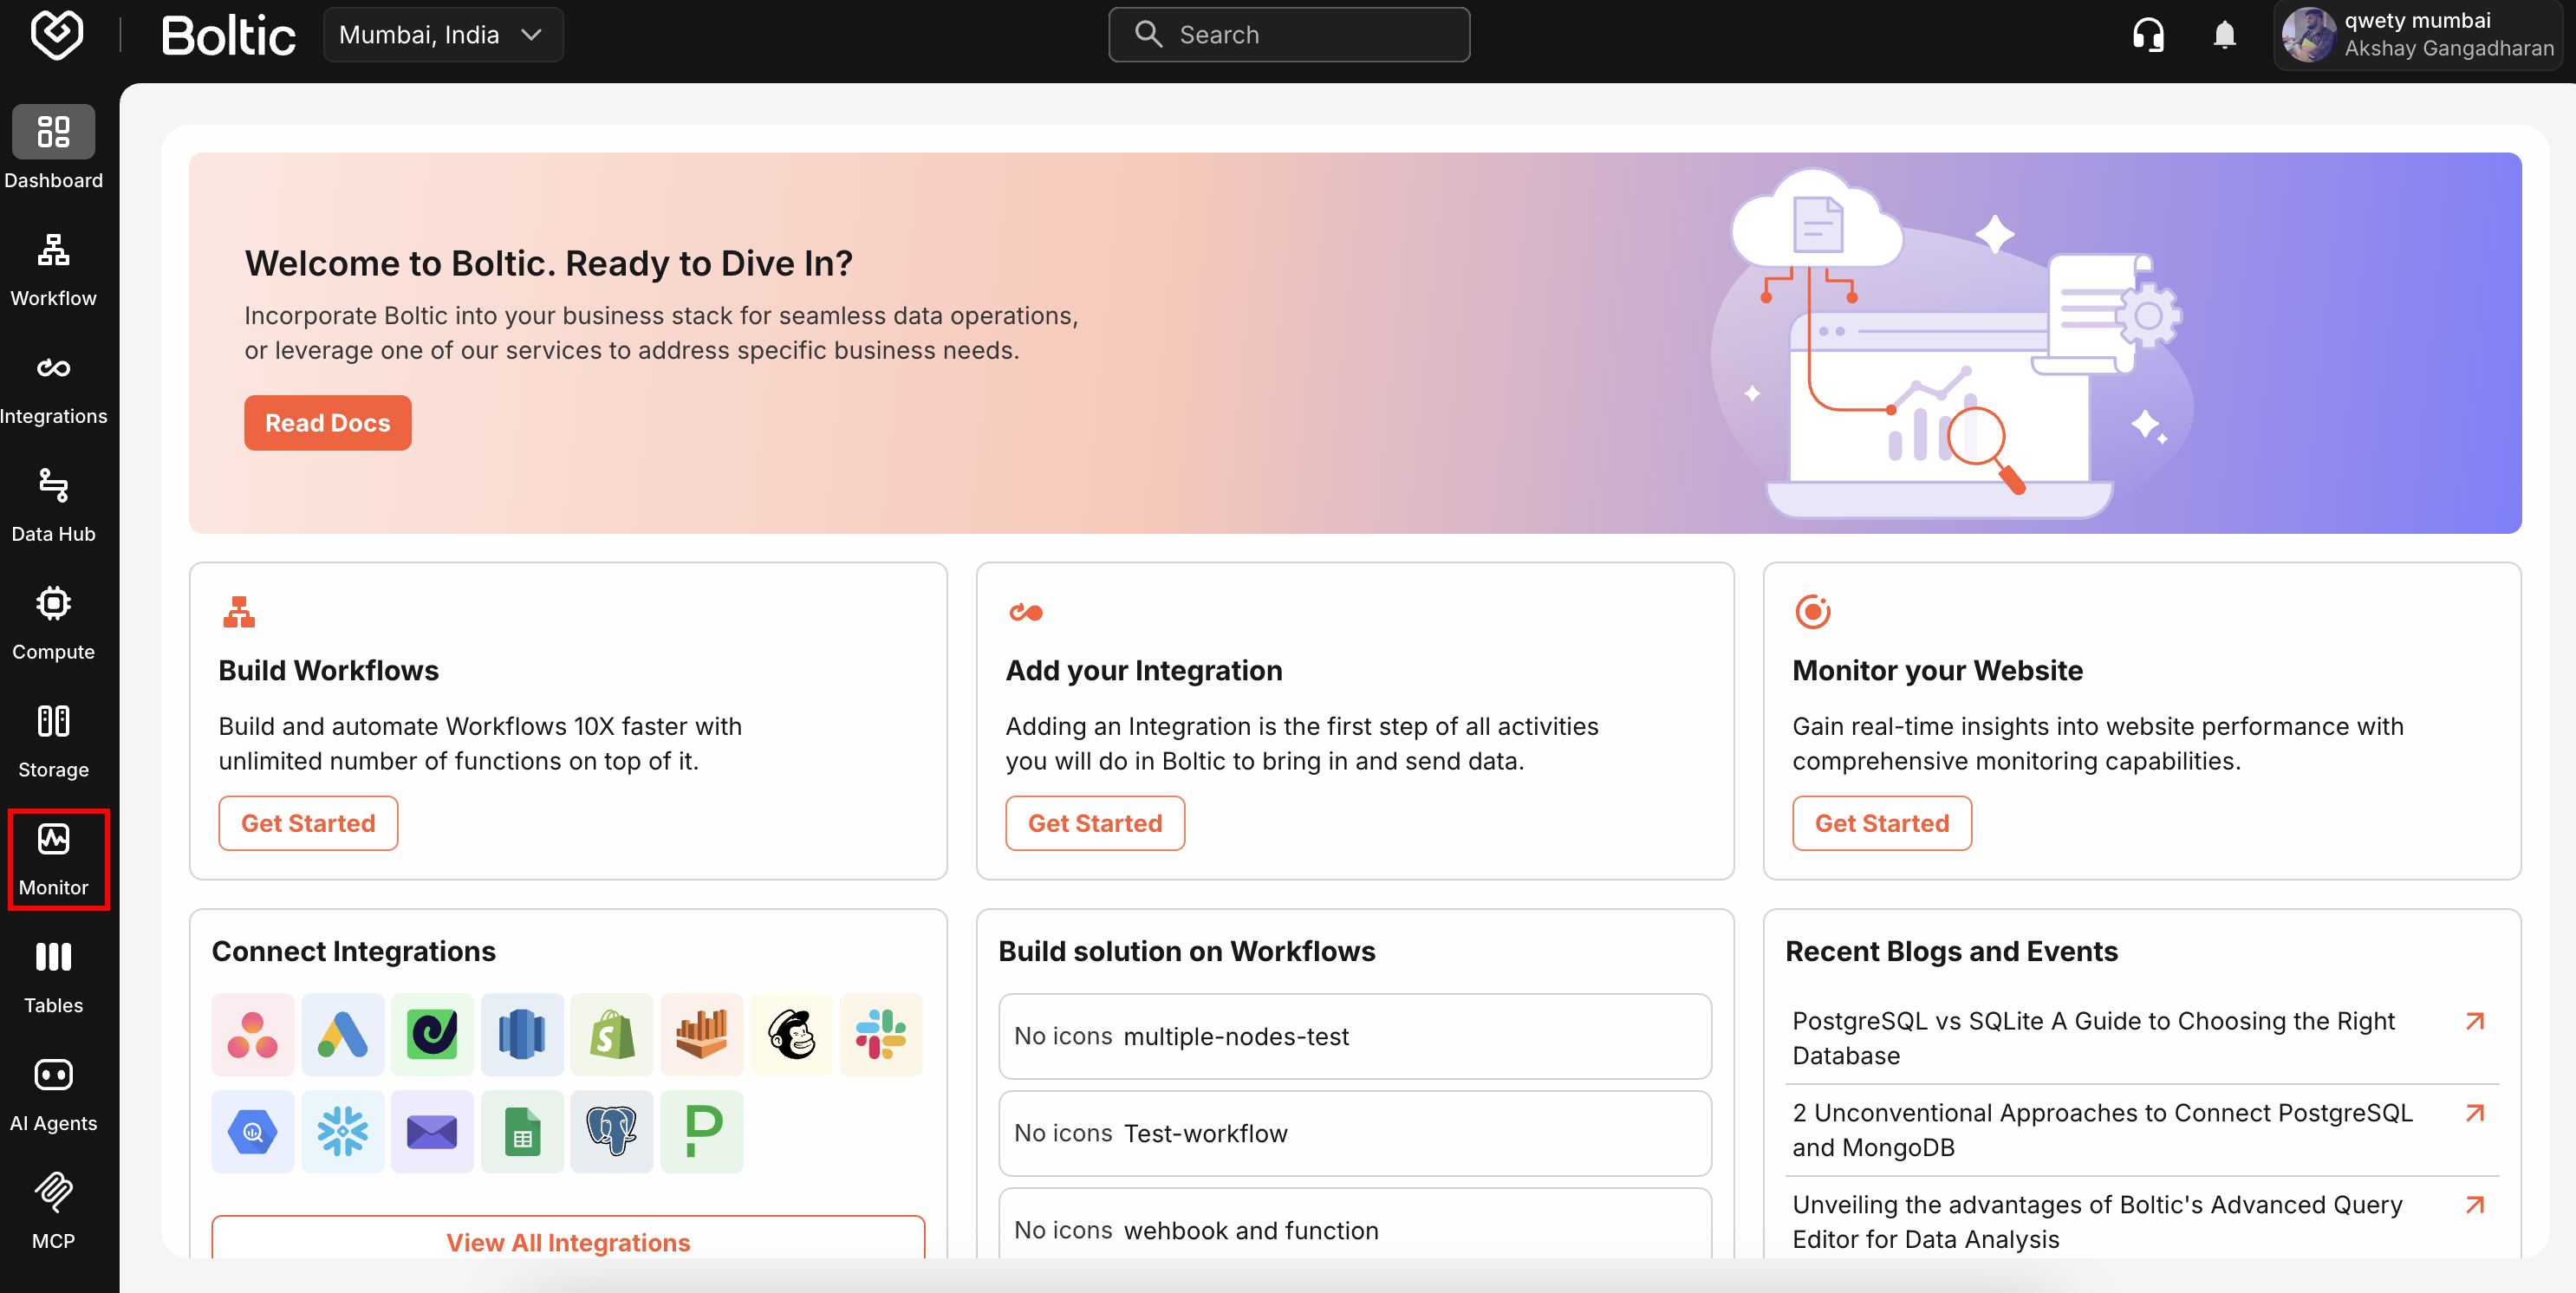Click Get Started under Build Workflows
Screen dimensions: 2576x1293
(x=308, y=823)
